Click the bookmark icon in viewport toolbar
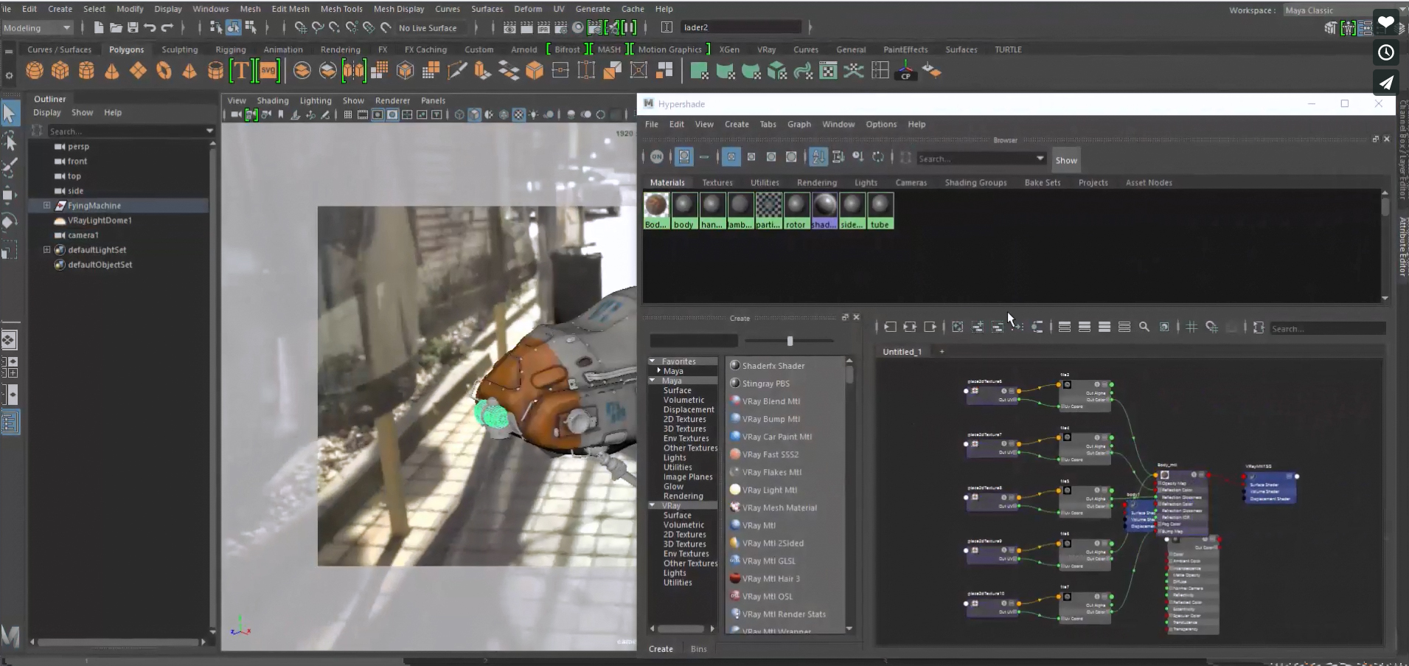1409x666 pixels. click(x=281, y=115)
